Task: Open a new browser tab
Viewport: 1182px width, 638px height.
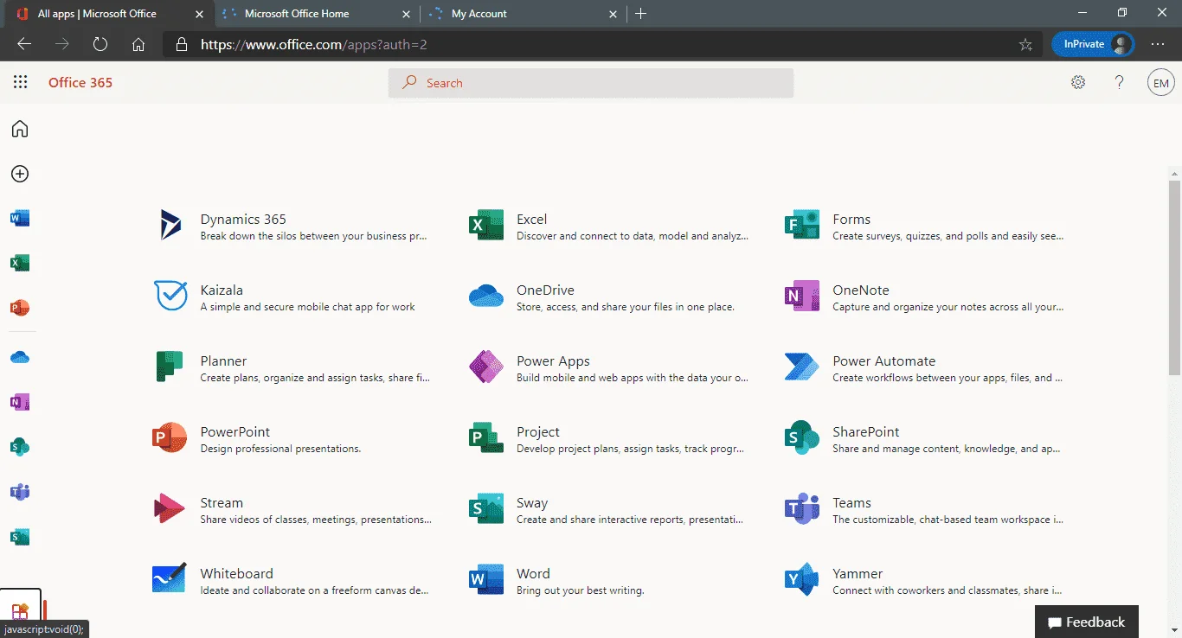Action: [x=640, y=14]
